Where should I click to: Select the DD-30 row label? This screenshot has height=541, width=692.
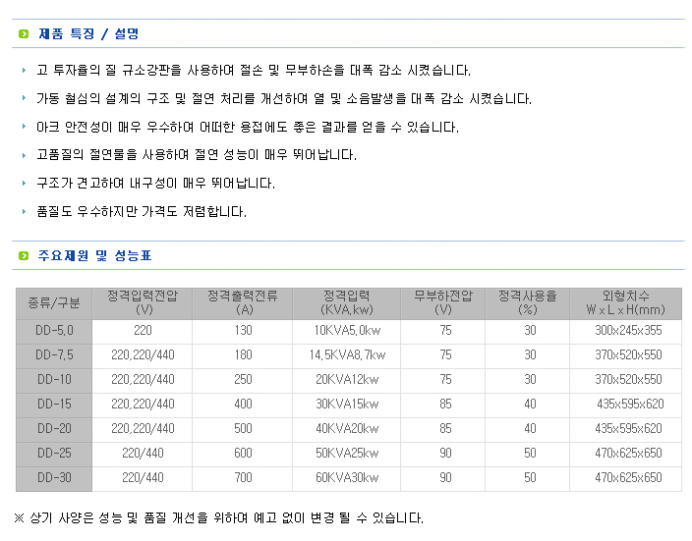pos(54,478)
